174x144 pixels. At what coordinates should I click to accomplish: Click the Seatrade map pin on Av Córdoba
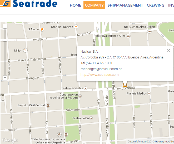[x=125, y=85]
